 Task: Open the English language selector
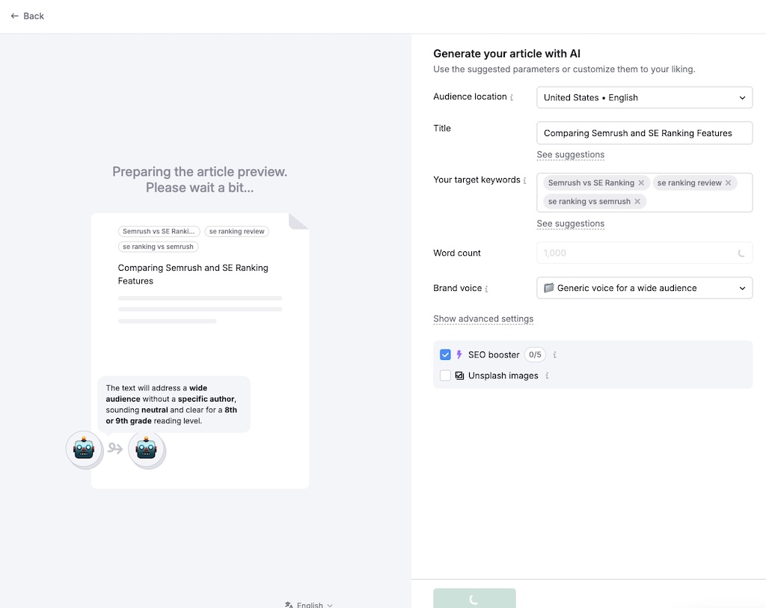(309, 604)
